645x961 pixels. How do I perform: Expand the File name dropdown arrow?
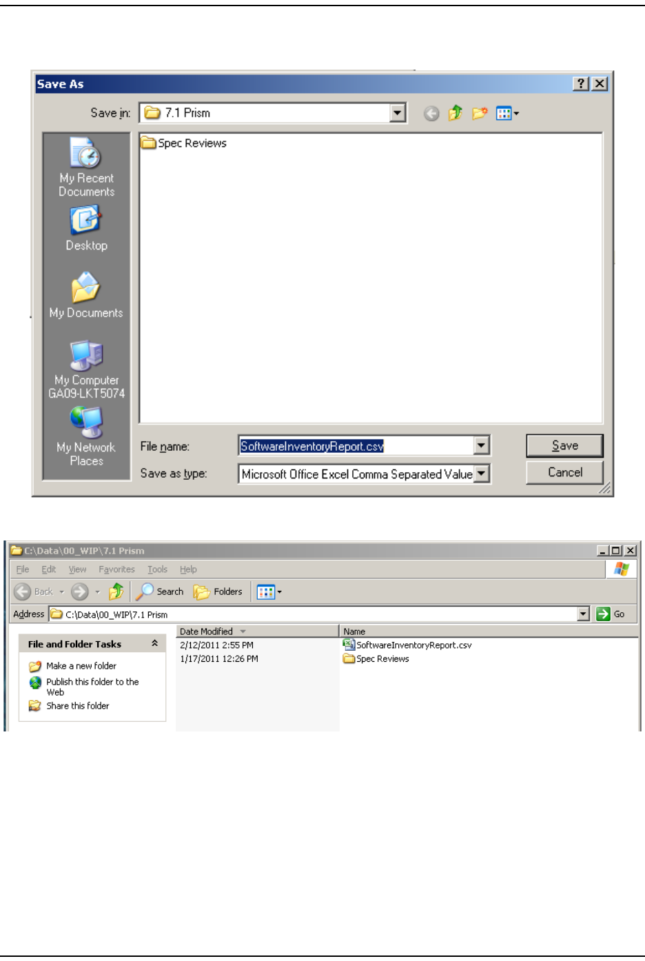(x=482, y=446)
